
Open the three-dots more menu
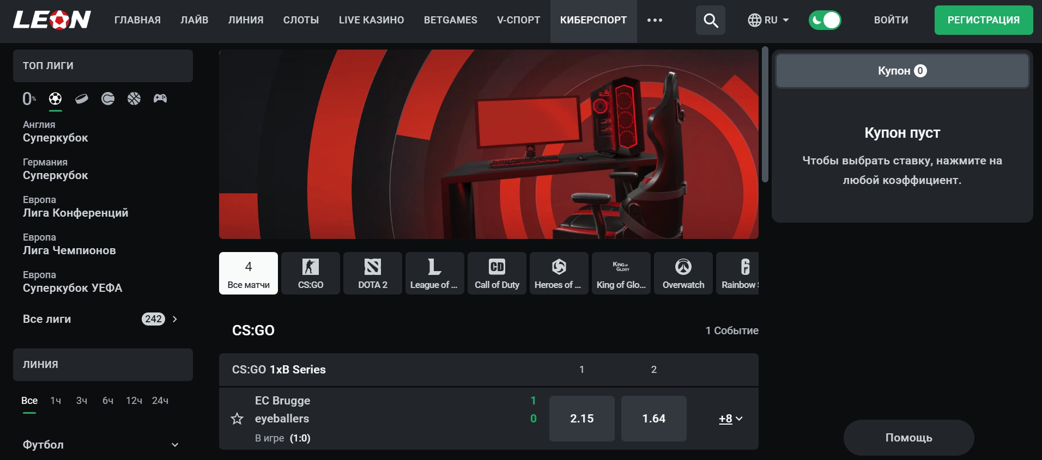coord(655,20)
